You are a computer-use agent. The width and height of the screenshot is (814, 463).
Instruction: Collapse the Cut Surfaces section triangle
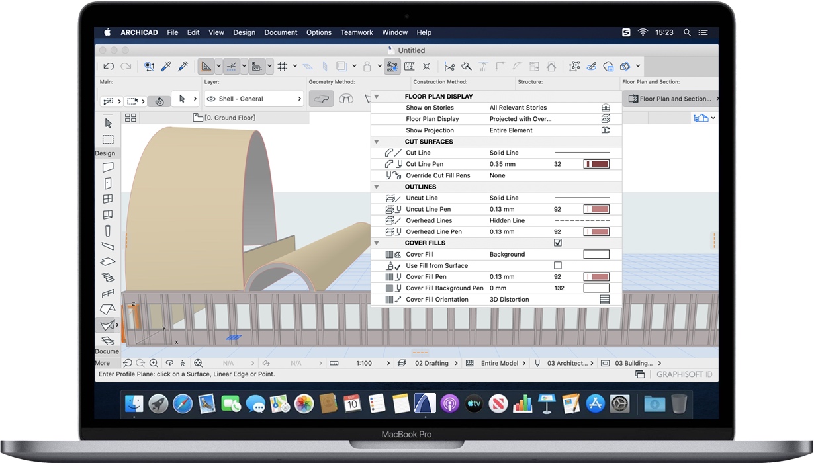(377, 141)
